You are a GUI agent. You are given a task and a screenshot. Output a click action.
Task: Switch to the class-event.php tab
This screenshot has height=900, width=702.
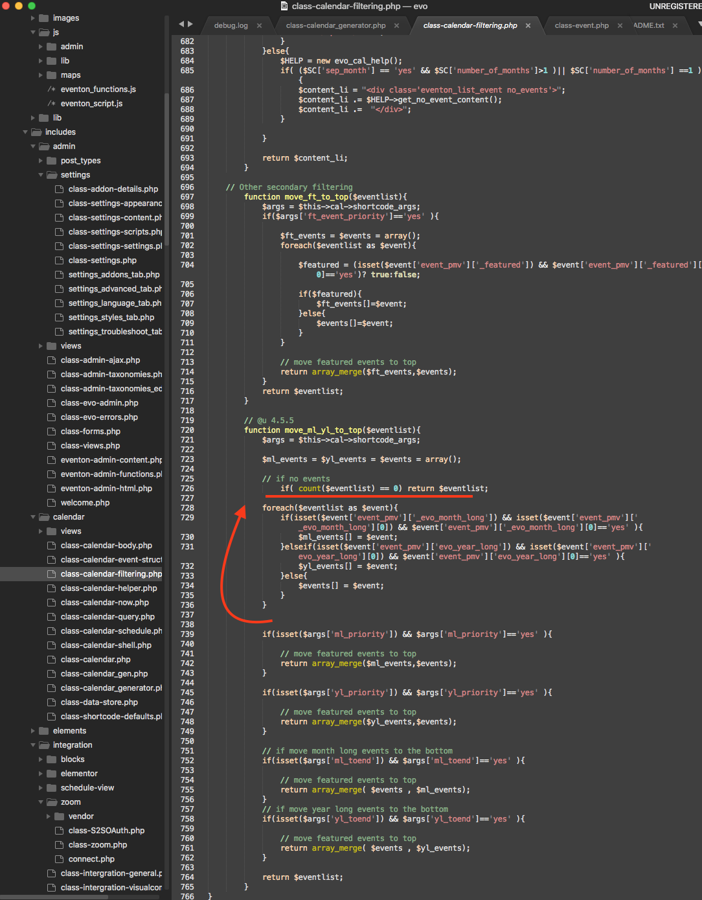click(582, 26)
